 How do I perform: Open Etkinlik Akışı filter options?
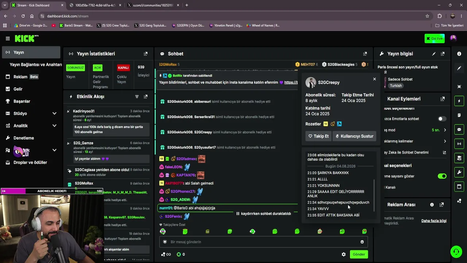tap(137, 96)
